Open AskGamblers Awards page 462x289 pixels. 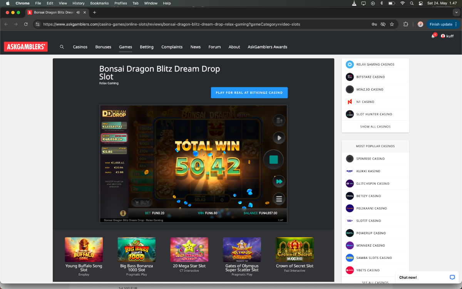point(268,47)
